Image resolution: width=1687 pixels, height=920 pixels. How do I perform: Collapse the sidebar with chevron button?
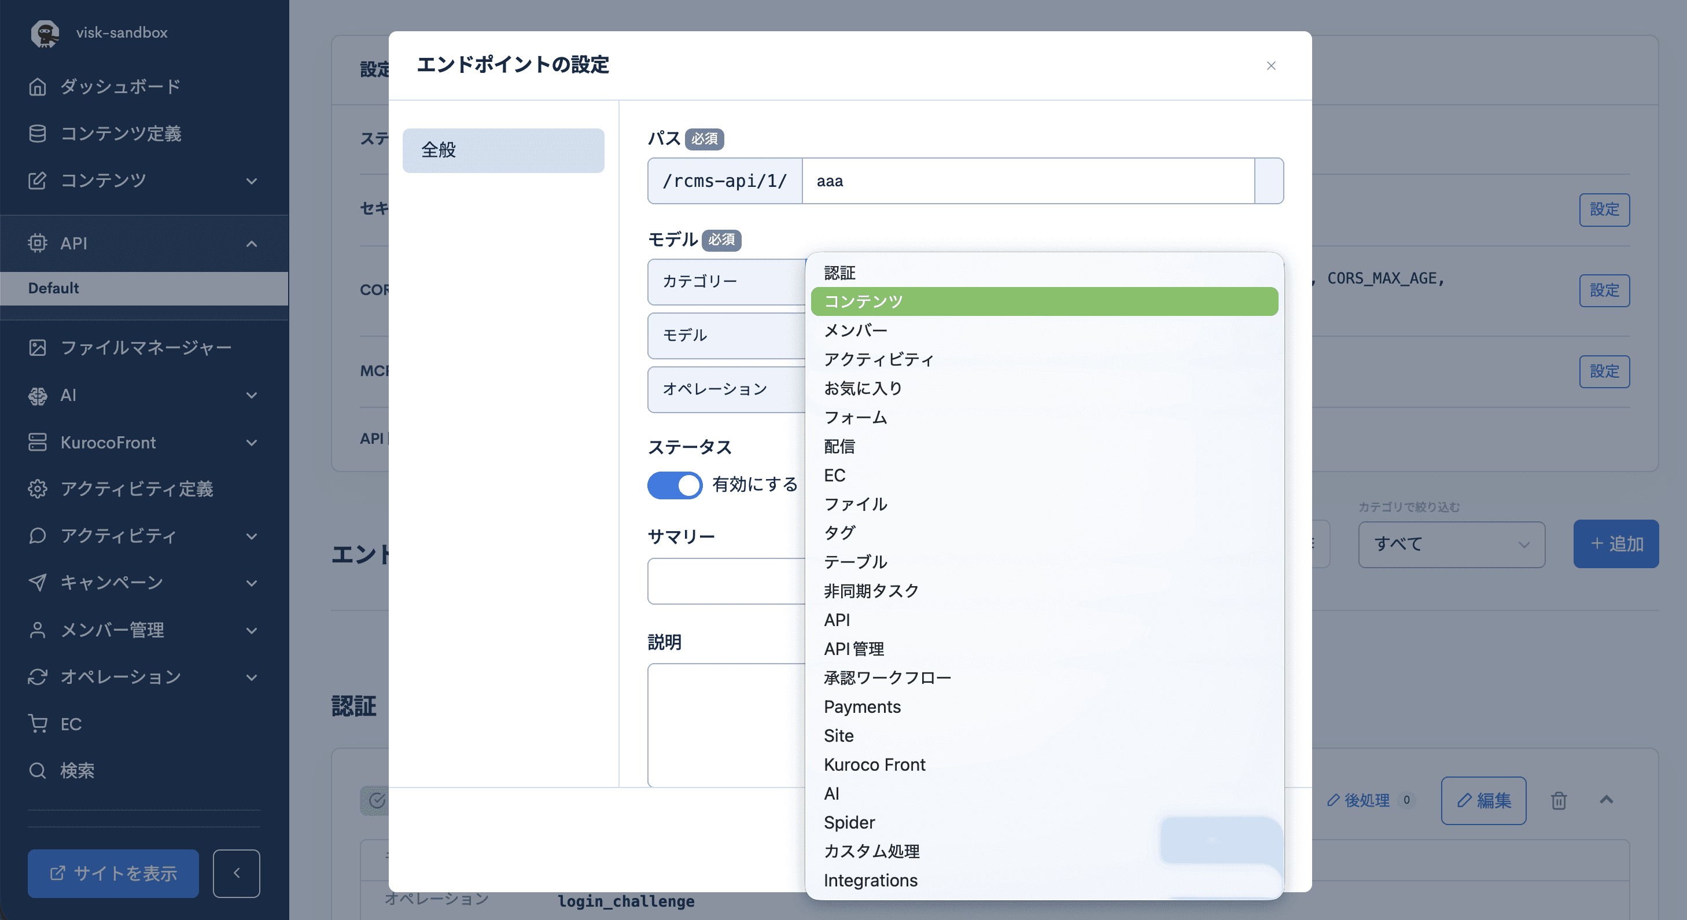coord(237,874)
